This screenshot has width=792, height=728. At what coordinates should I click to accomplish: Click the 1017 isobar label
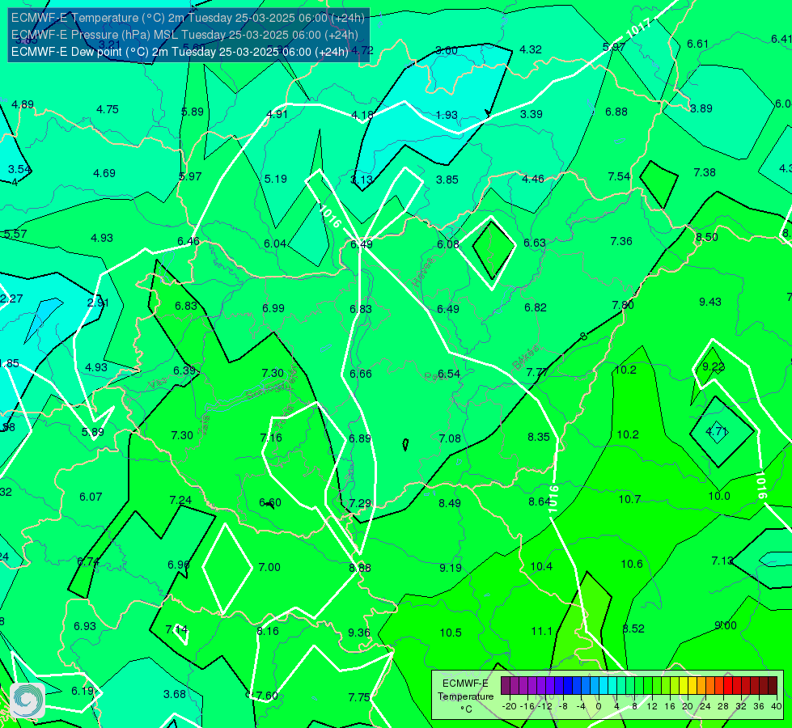pos(638,28)
